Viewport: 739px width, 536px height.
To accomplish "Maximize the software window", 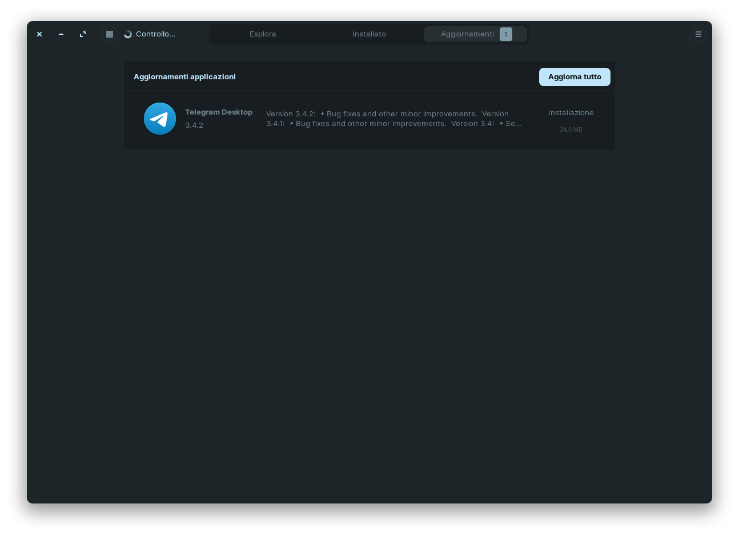I will click(x=83, y=34).
